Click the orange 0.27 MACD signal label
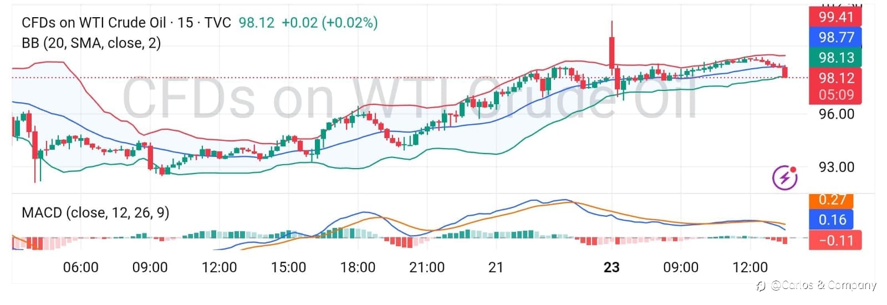Image resolution: width=887 pixels, height=305 pixels. 832,200
